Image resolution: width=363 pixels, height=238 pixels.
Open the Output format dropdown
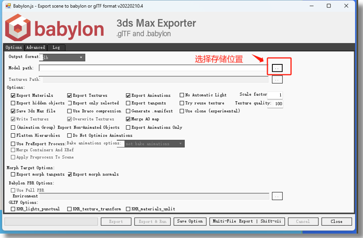click(62, 57)
